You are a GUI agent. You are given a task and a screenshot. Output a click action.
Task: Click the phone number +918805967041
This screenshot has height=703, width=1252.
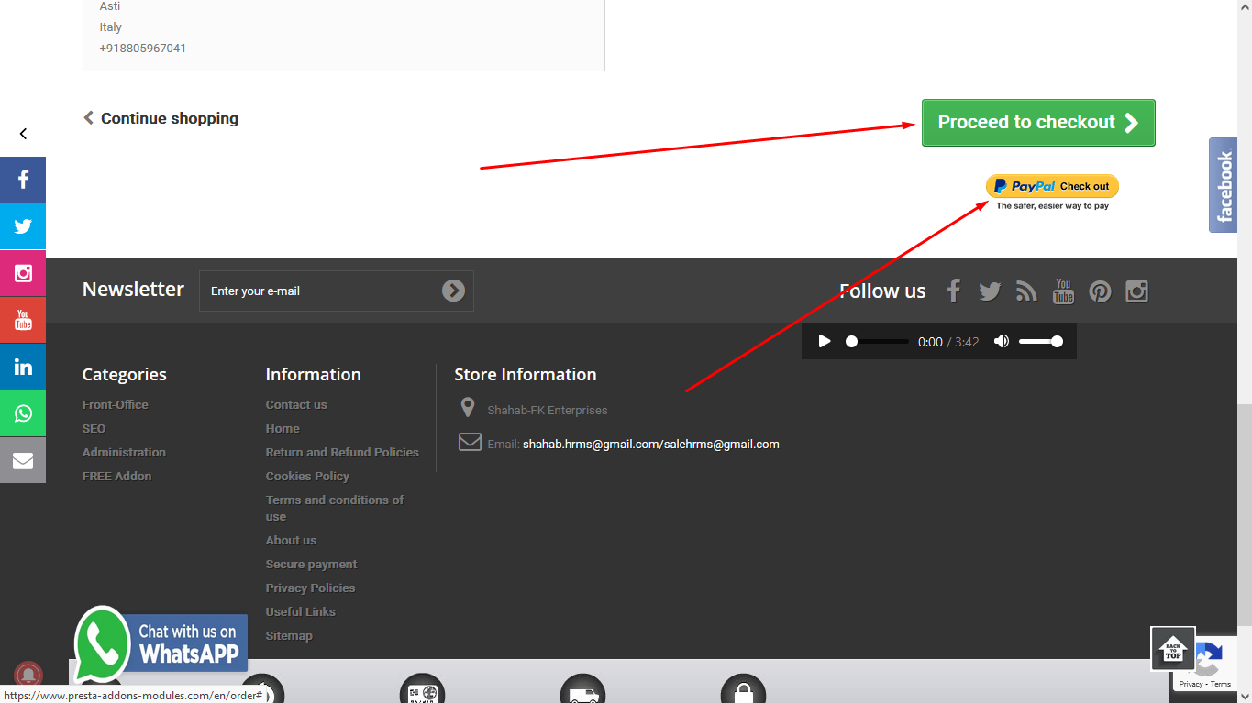(x=143, y=48)
